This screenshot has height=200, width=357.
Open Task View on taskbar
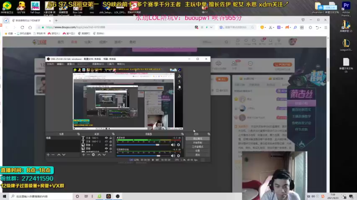click(x=86, y=196)
